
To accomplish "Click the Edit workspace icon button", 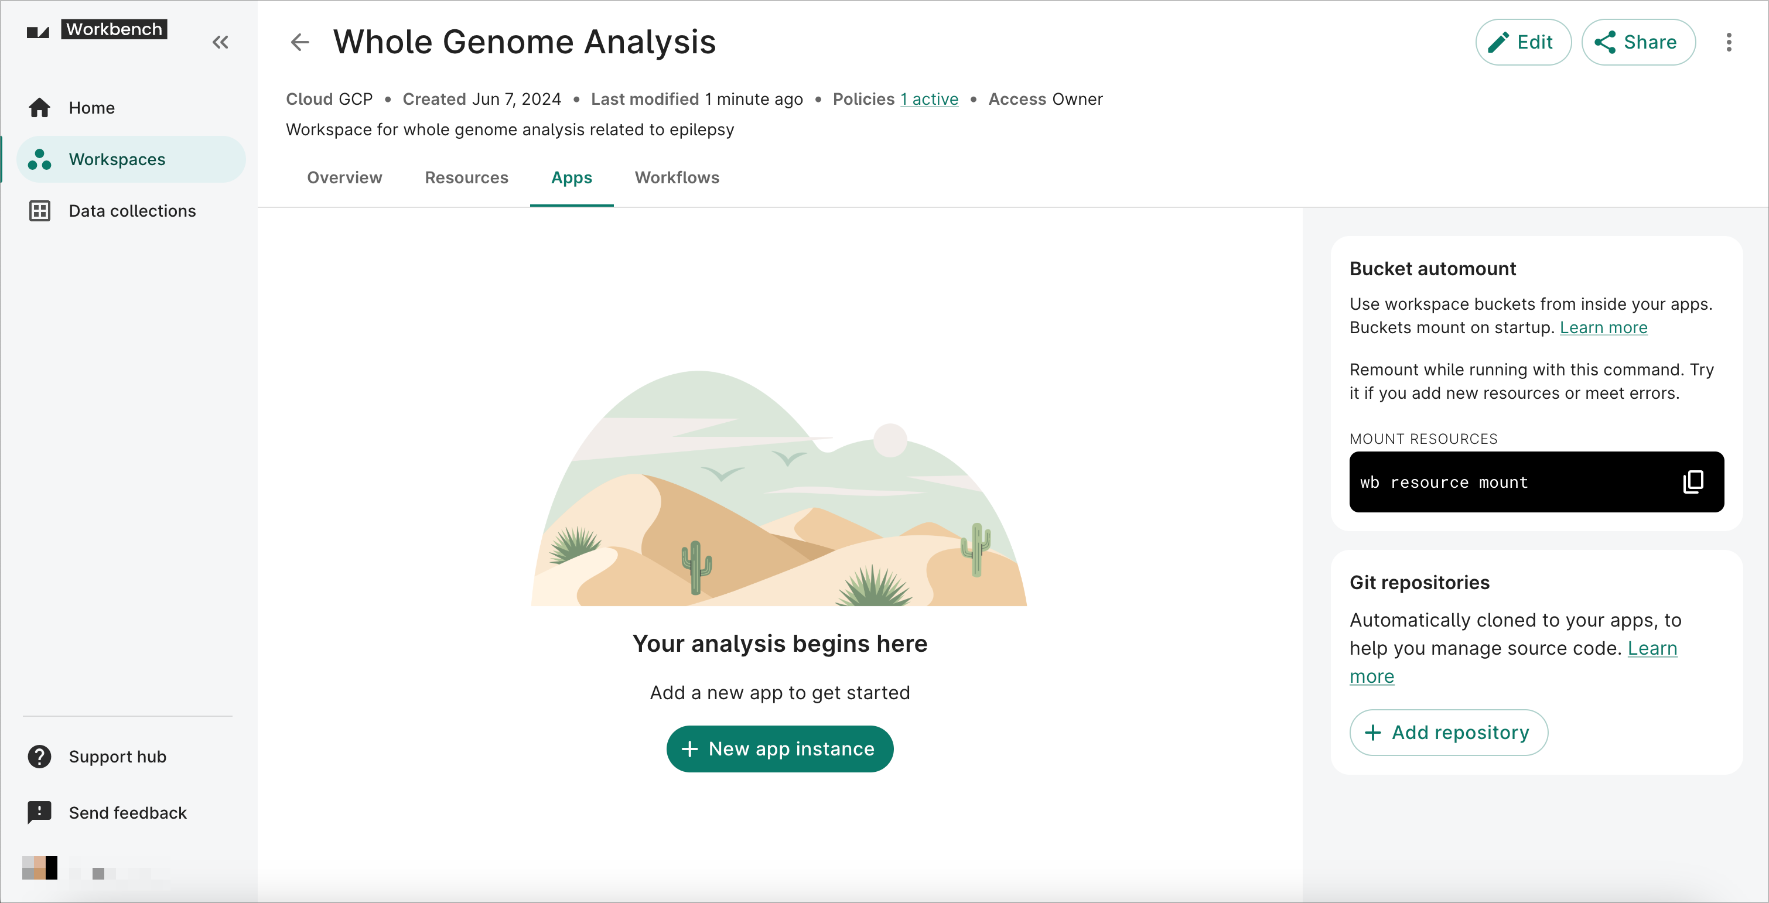I will tap(1522, 43).
